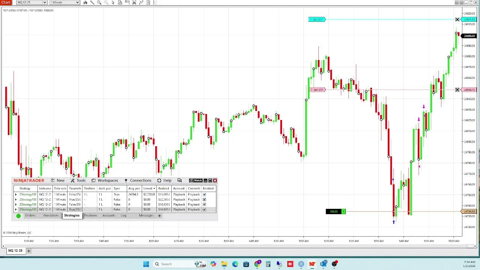The width and height of the screenshot is (480, 270).
Task: Cancel the Sell LMT order with its X
Action: [x=457, y=19]
